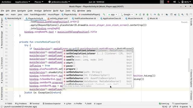Viewport: 193px width, 108px height.
Task: Click the editor vertical scrollbar thumb
Action: click(189, 65)
